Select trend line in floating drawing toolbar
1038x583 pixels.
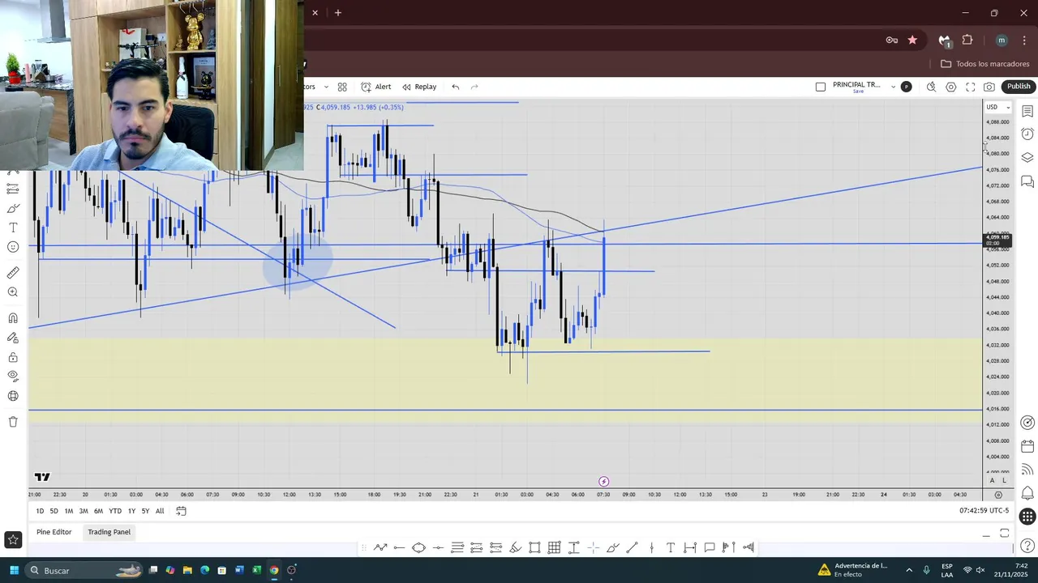click(632, 547)
